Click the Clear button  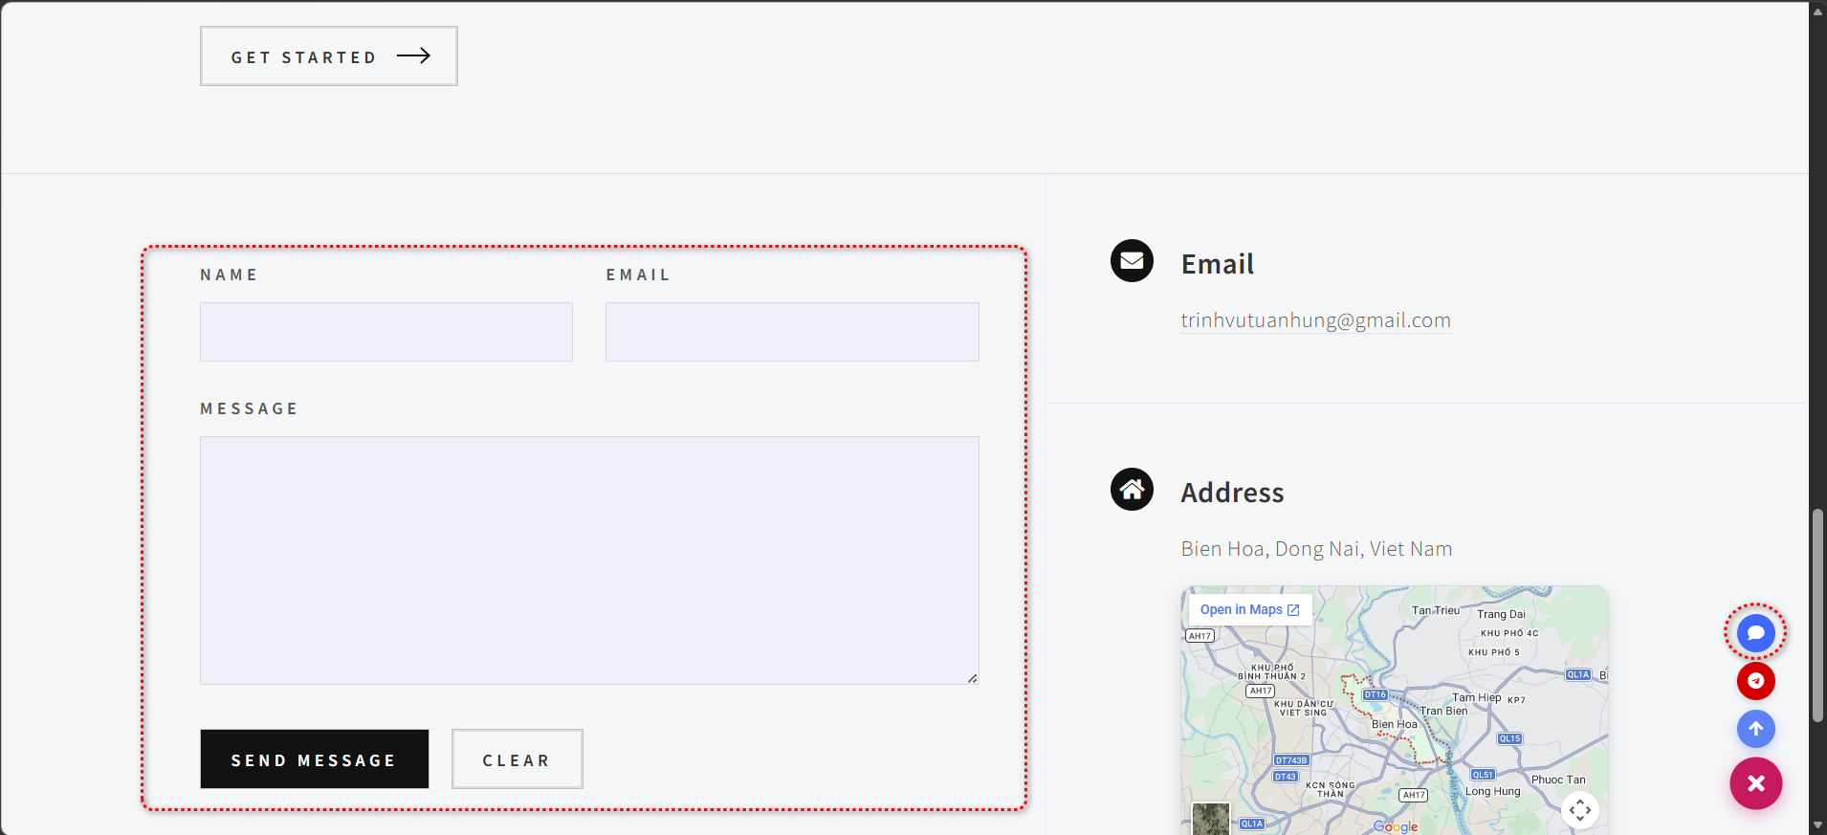(x=517, y=759)
